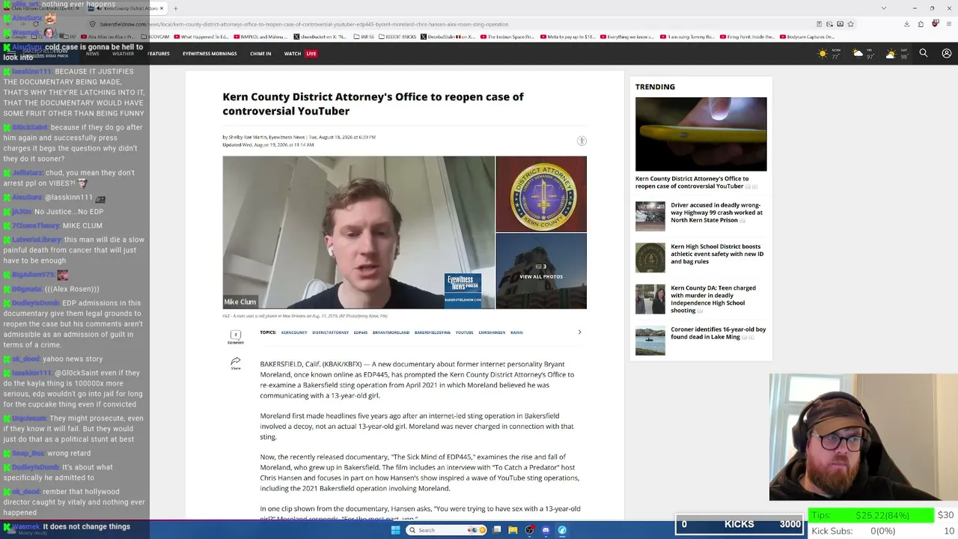Open File Explorer from the taskbar
The image size is (958, 539).
[x=513, y=530]
